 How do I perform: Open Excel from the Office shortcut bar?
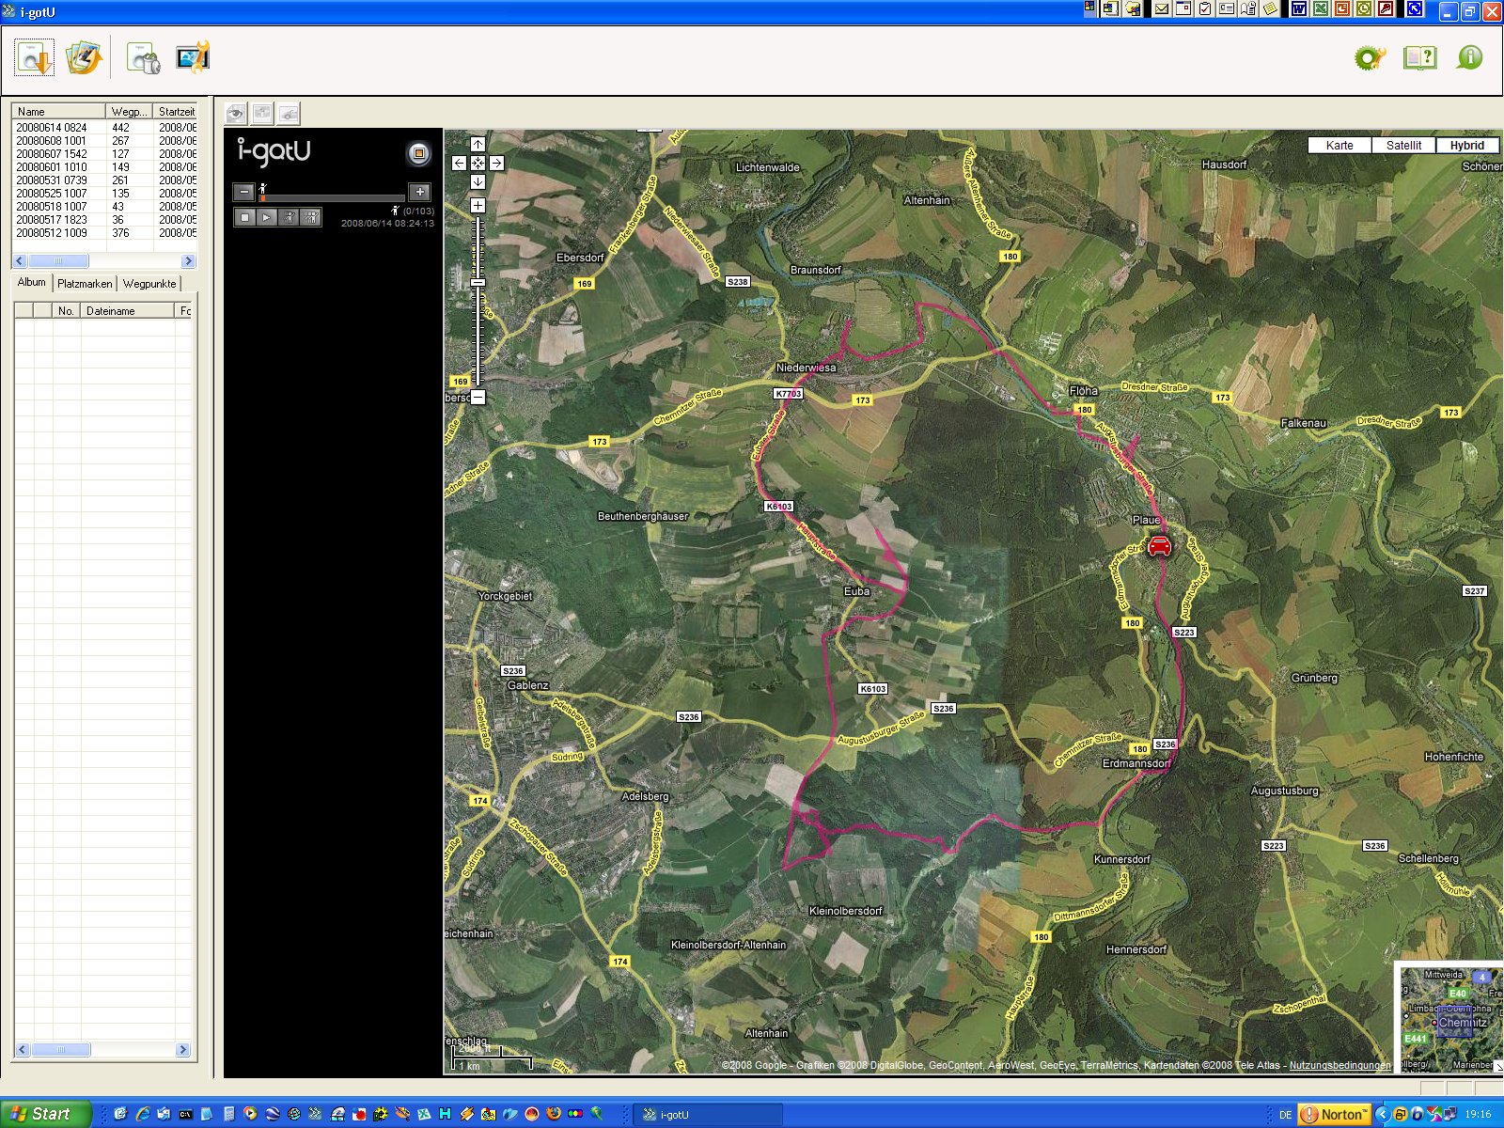coord(1321,9)
